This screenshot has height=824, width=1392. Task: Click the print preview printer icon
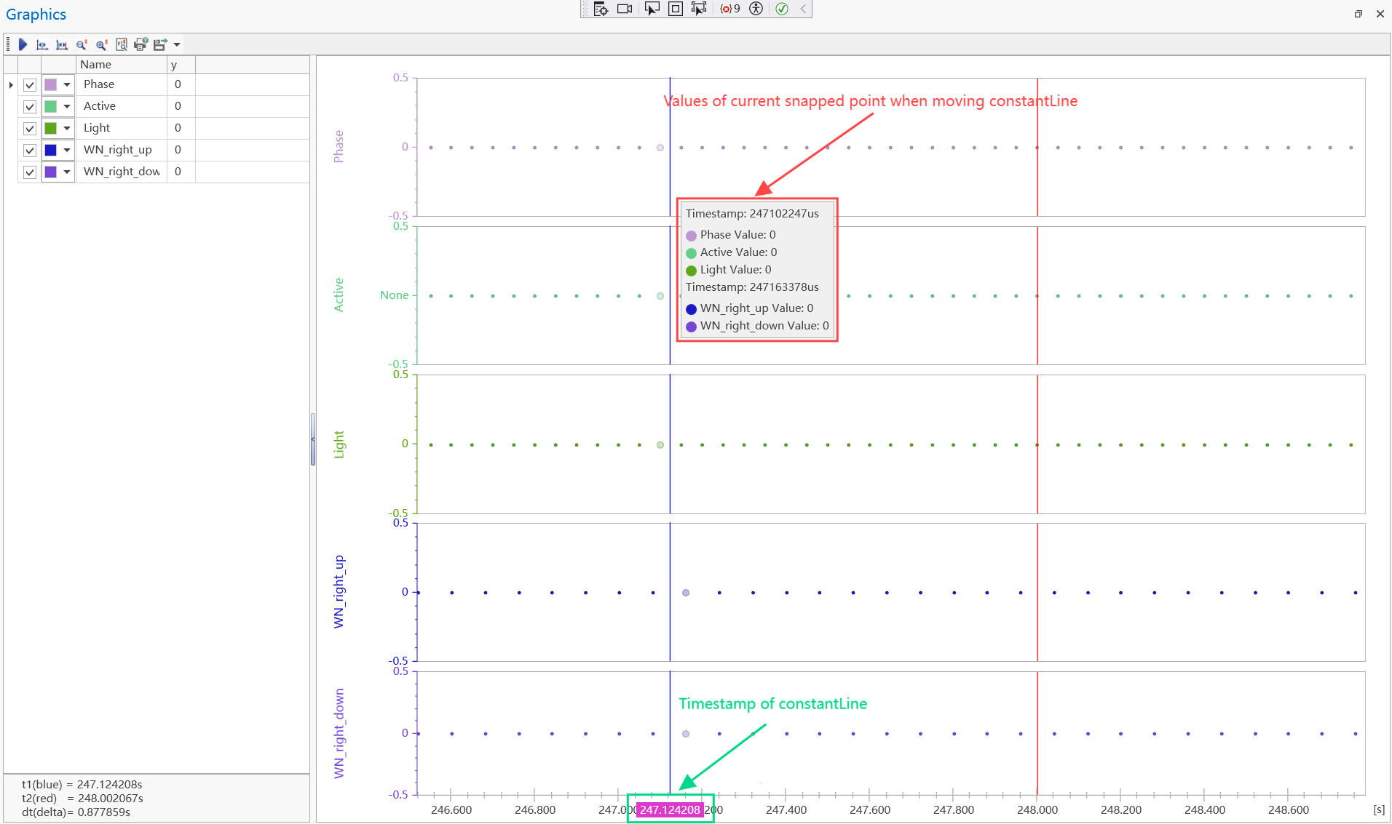(141, 44)
